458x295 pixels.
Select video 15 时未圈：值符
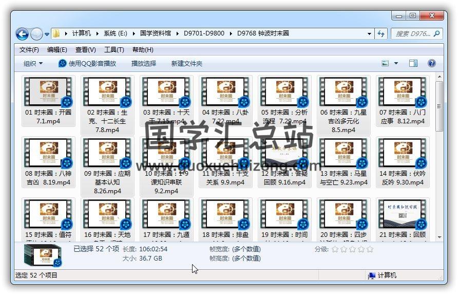tap(48, 220)
